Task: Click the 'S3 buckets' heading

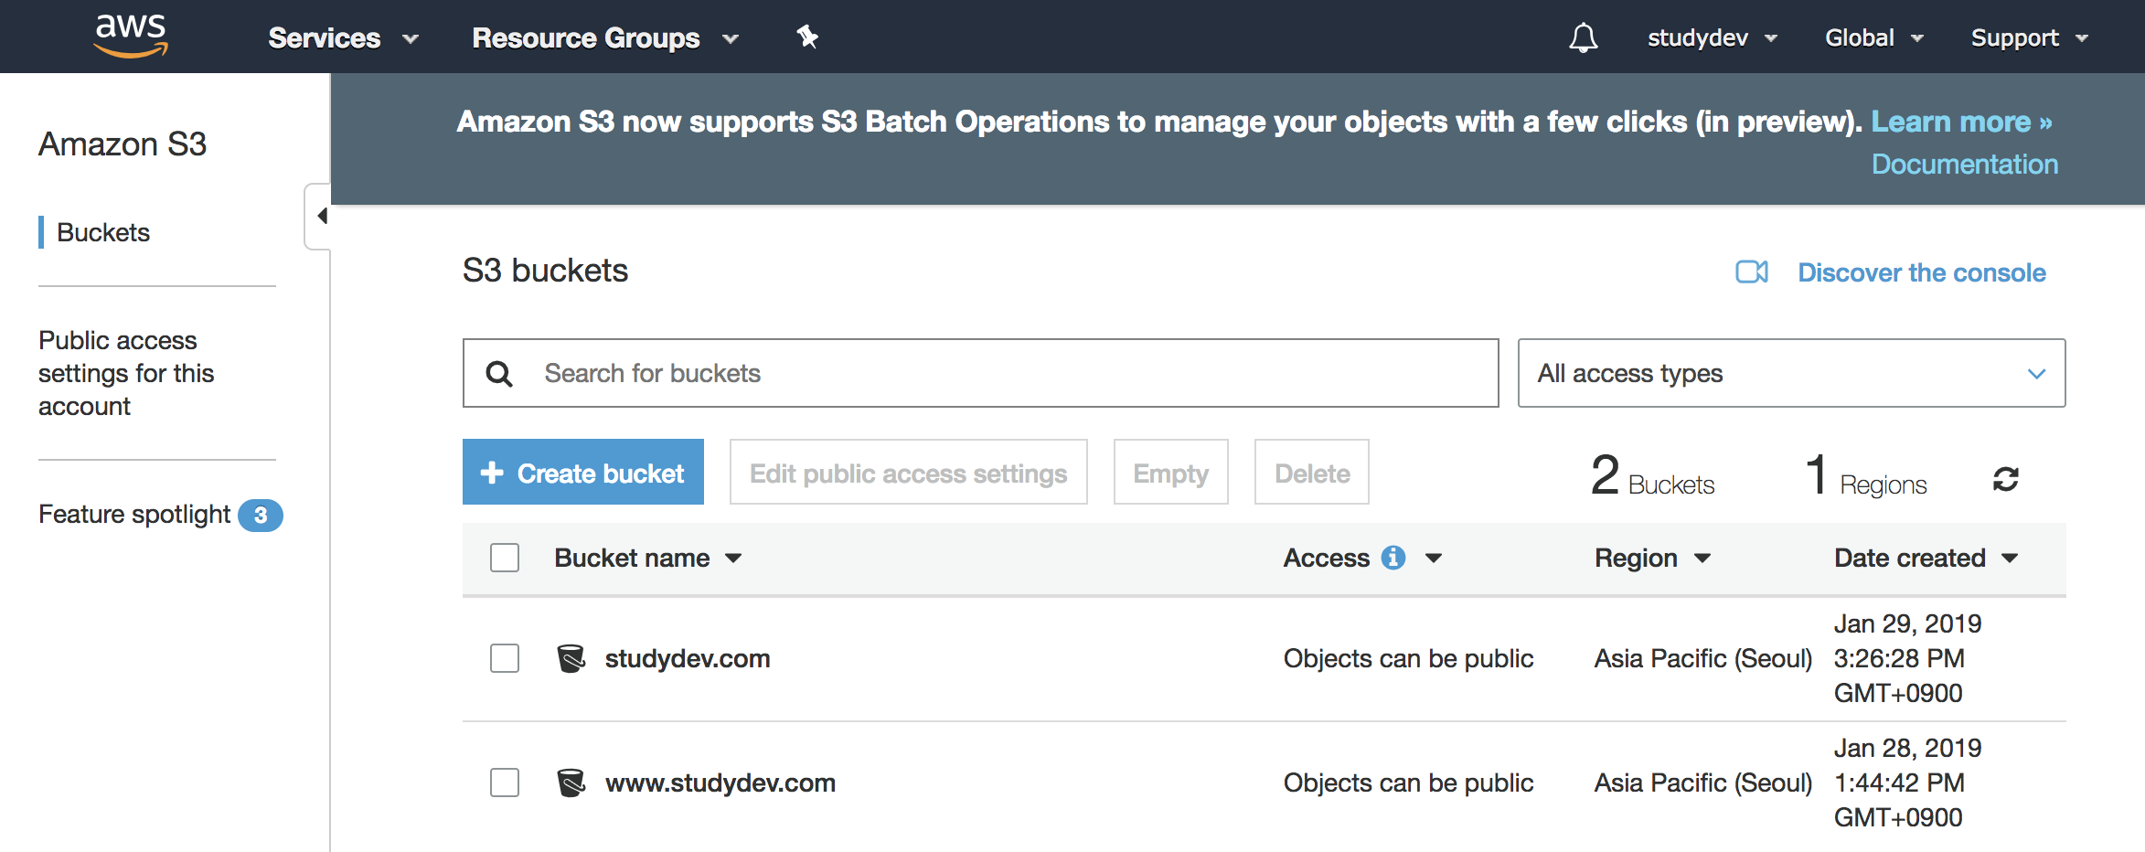Action: (x=545, y=271)
